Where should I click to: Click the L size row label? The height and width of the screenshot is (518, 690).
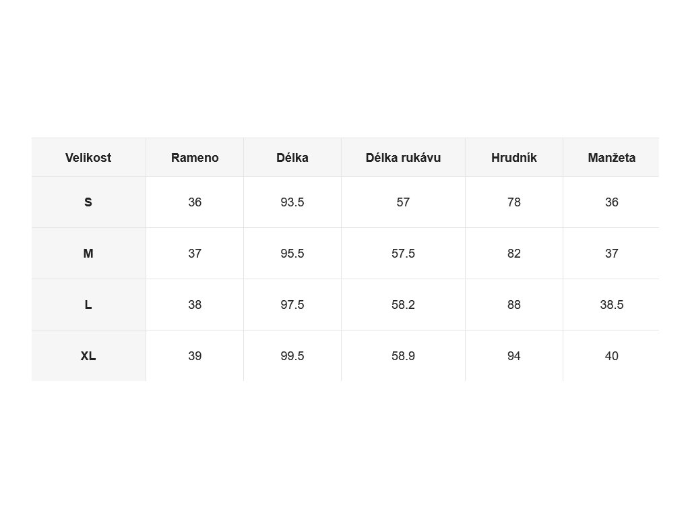(88, 305)
